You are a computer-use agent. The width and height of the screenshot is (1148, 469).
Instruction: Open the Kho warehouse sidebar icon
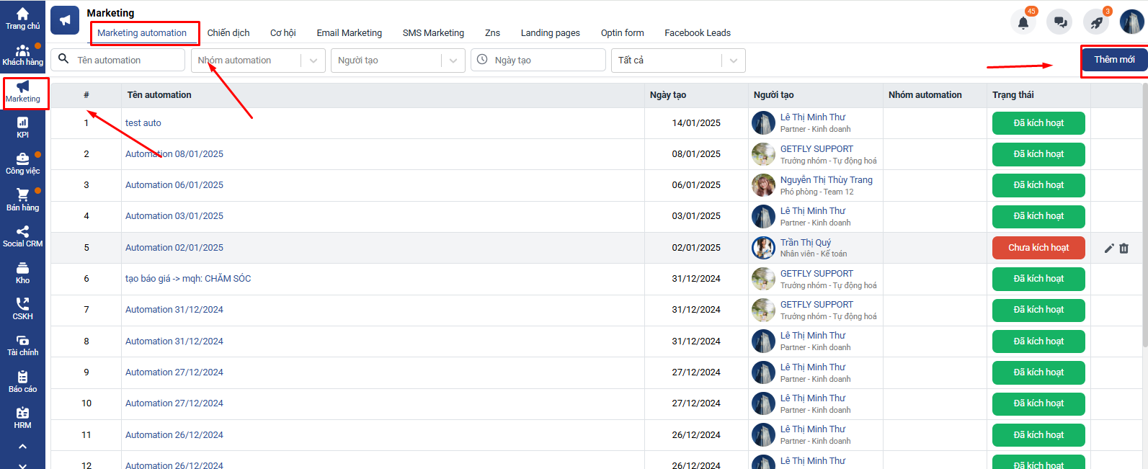pyautogui.click(x=22, y=273)
